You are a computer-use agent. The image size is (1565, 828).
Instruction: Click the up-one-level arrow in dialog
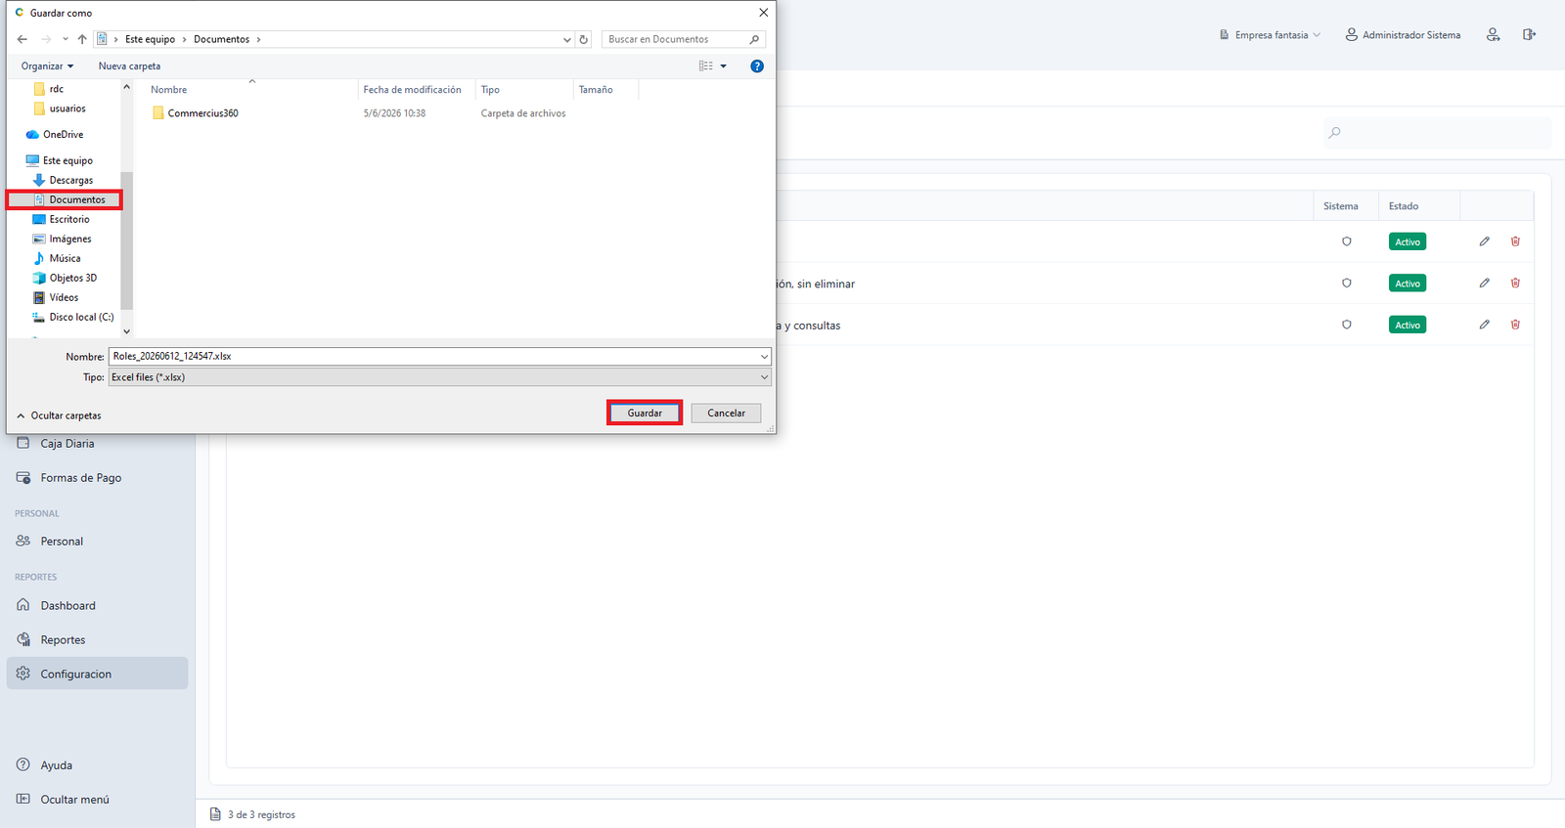pos(82,39)
